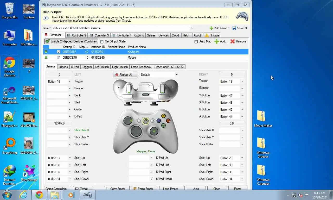Screen dimensions: 333x200
Task: Open the Computer desktop icon
Action: click(x=10, y=37)
